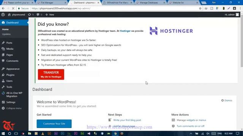Click the TRANSFER My site to Hostinger button
The width and height of the screenshot is (243, 136).
[51, 74]
